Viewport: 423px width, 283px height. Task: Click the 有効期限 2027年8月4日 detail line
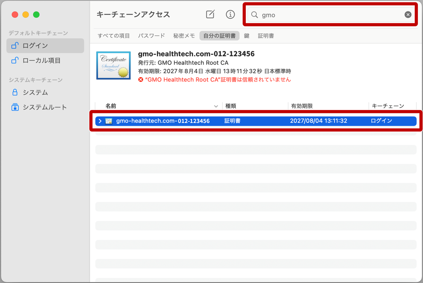pos(214,71)
